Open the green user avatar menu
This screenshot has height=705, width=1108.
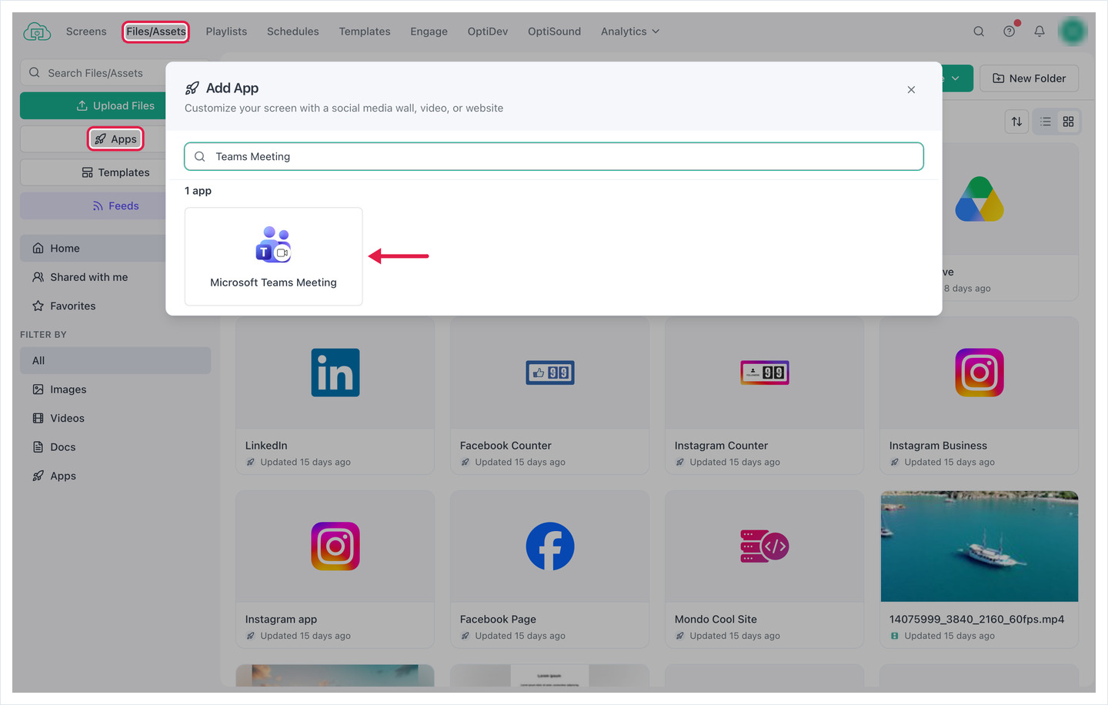(x=1073, y=32)
